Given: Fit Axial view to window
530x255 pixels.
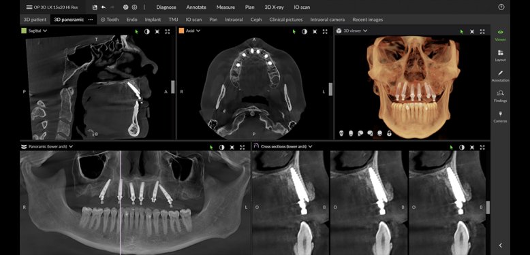Looking at the screenshot, I should point(315,31).
